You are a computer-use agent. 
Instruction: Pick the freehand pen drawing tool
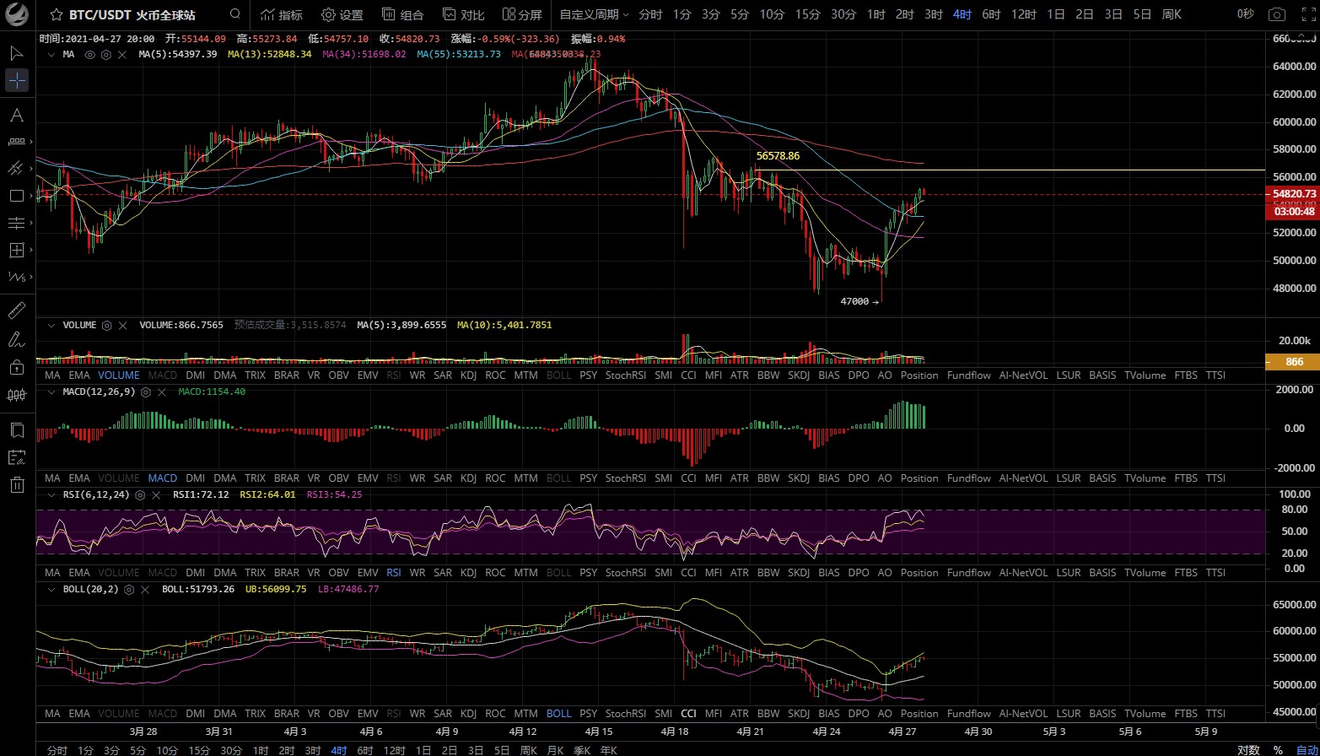tap(17, 339)
